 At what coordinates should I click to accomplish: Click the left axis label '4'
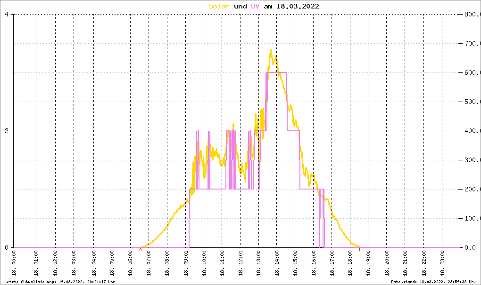7,15
